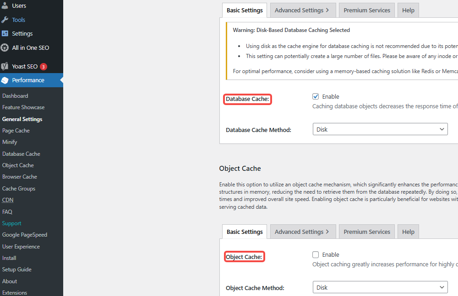Expand Object Cache Advanced Settings tab
Viewport: 458px width, 296px height.
point(302,232)
